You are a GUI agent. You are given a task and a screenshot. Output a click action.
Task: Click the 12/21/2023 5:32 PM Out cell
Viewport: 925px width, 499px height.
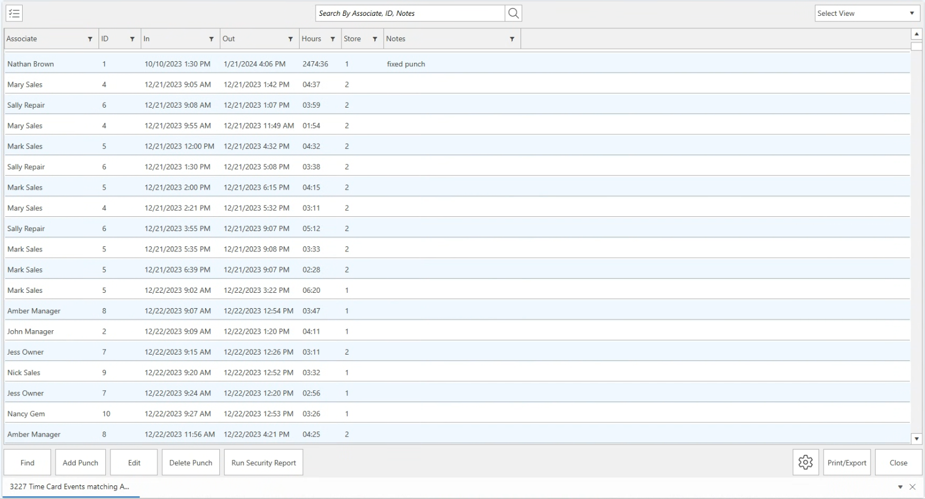[x=257, y=208]
